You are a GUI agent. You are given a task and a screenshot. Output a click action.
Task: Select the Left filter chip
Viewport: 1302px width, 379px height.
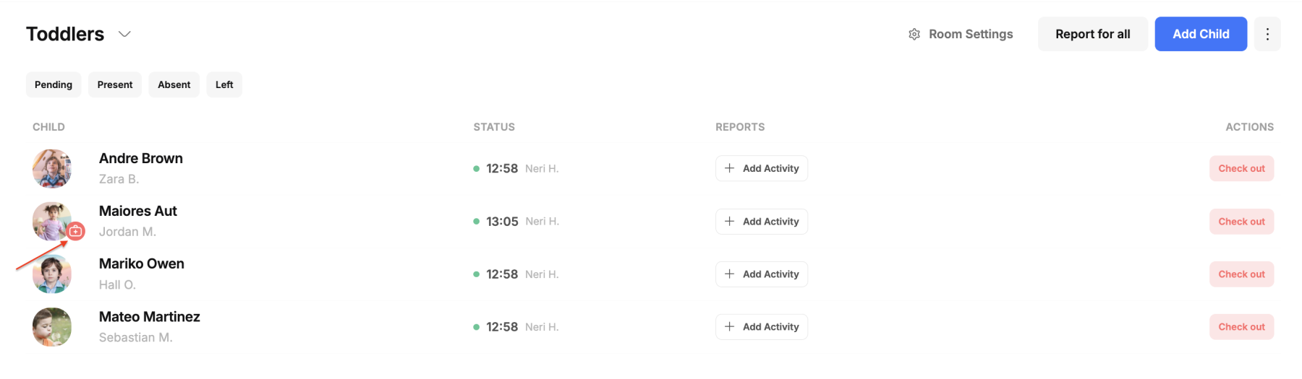point(224,84)
